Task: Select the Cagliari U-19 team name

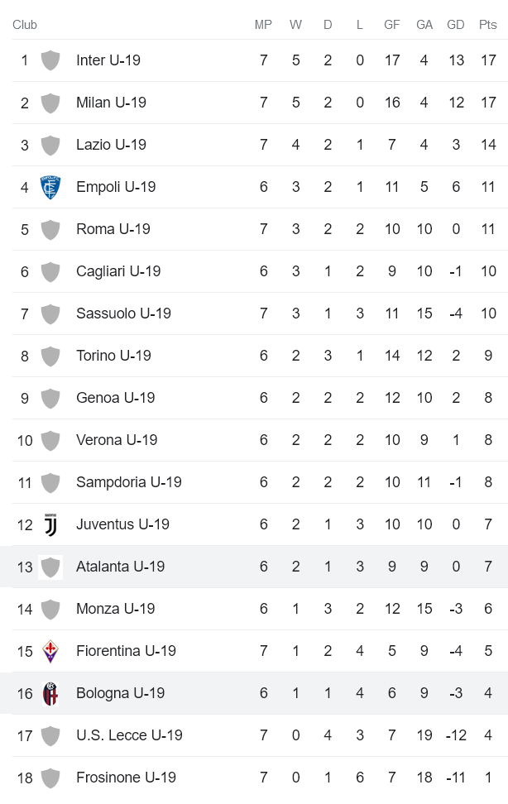Action: pos(118,271)
